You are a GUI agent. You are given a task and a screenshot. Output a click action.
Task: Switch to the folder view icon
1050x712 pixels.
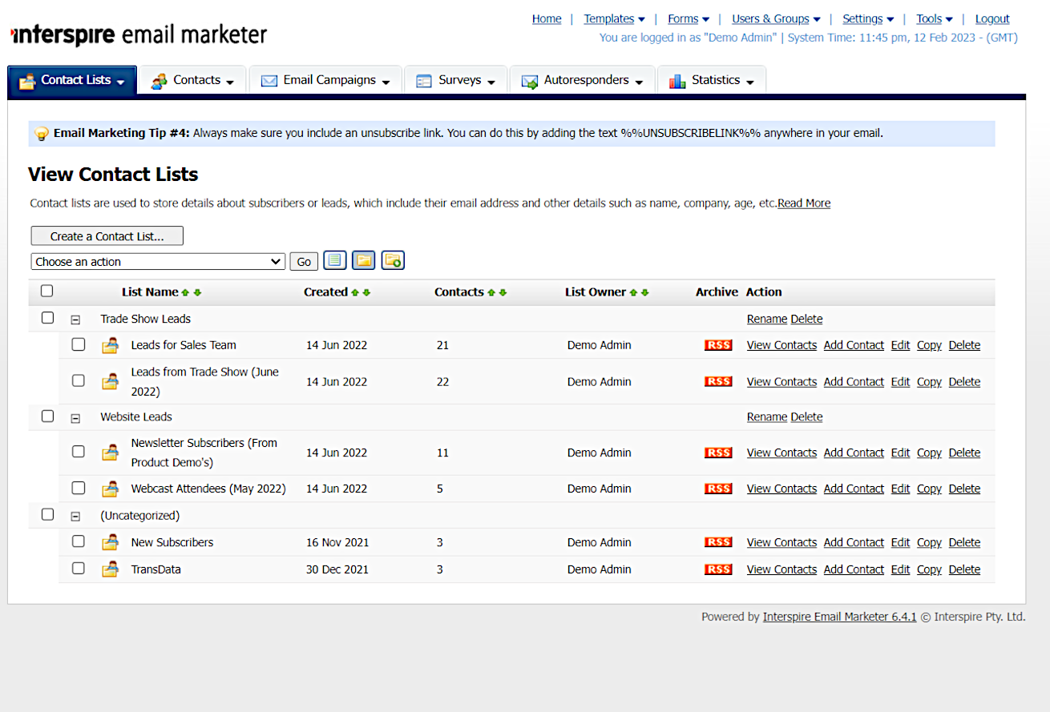coord(364,260)
